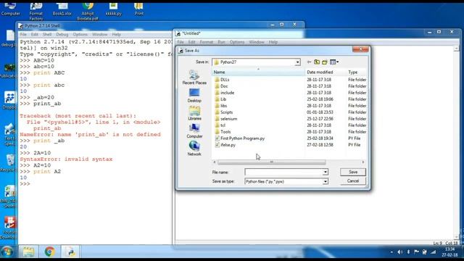464x261 pixels.
Task: Open Format menu in Untitled editor window
Action: click(x=206, y=42)
